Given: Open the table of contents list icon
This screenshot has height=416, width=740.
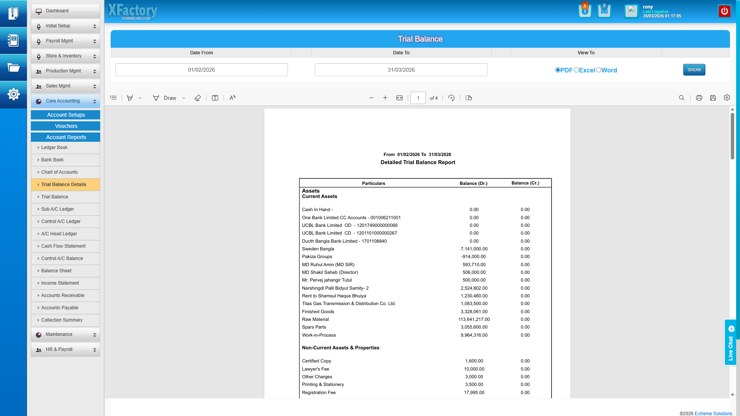Looking at the screenshot, I should (x=113, y=98).
